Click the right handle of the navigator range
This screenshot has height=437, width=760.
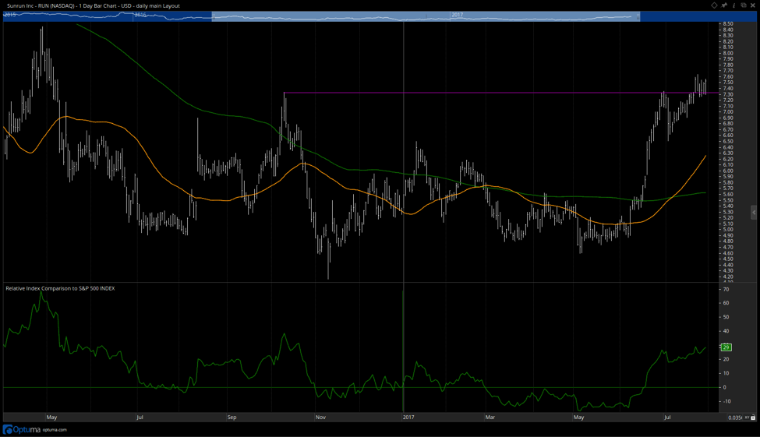pos(638,16)
